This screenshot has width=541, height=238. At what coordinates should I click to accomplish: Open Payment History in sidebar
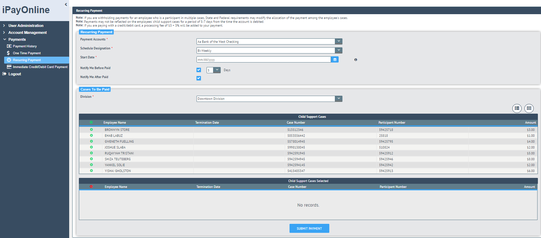pyautogui.click(x=25, y=46)
